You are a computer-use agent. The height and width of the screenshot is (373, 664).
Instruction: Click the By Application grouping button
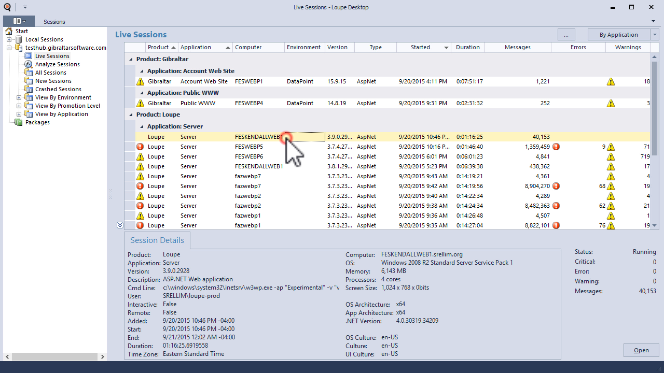coord(618,35)
